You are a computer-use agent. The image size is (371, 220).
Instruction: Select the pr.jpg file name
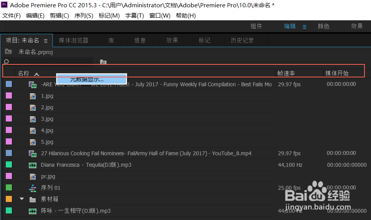(x=48, y=176)
